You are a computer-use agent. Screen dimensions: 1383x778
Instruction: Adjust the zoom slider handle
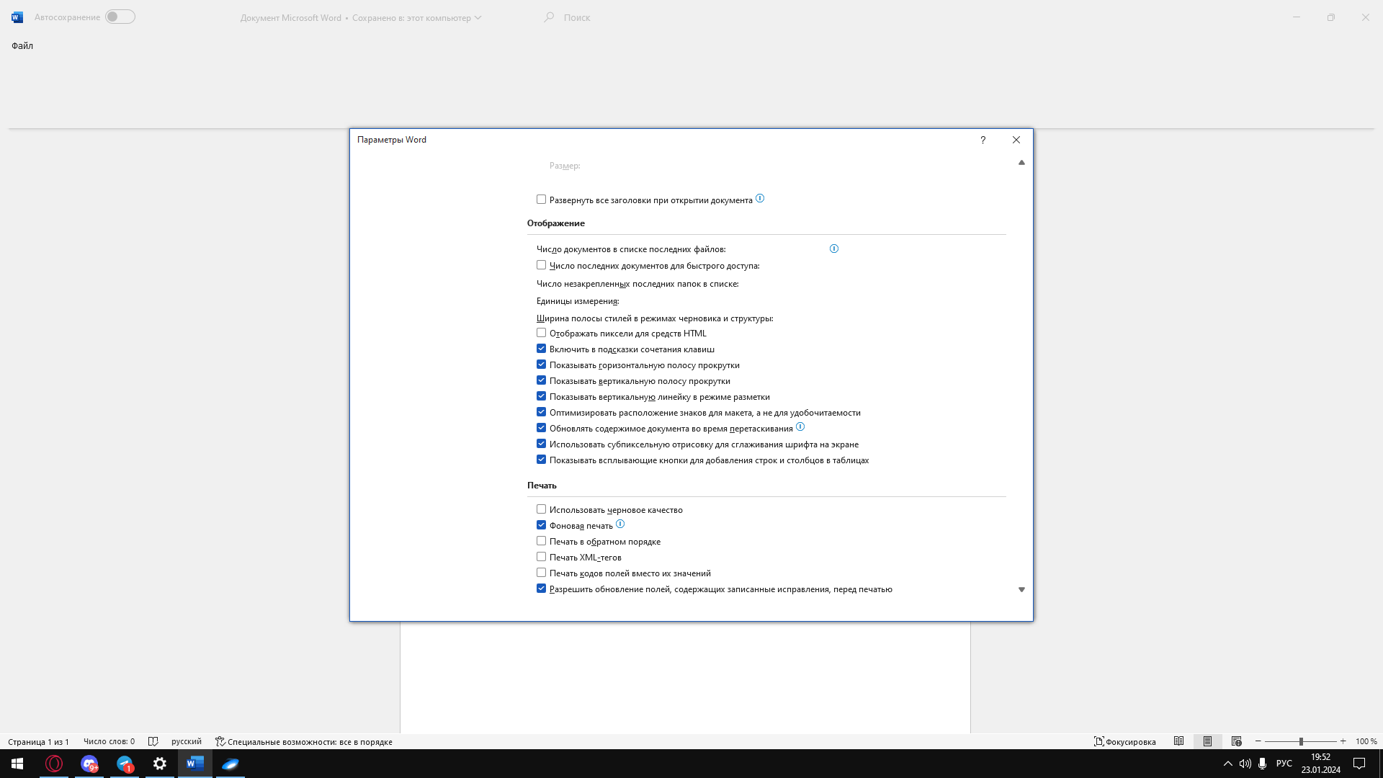coord(1301,741)
